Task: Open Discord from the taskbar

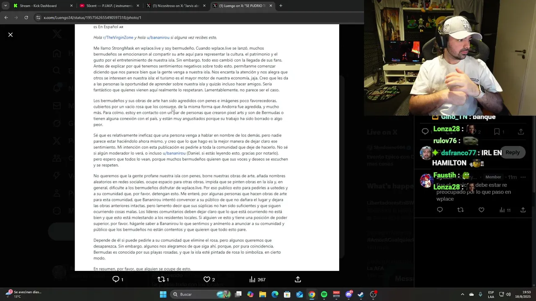Action: pos(349,294)
